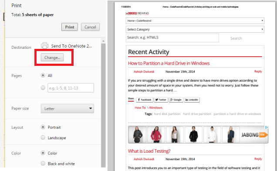Click Change... to pick another destination
The image size is (277, 171).
tap(52, 58)
